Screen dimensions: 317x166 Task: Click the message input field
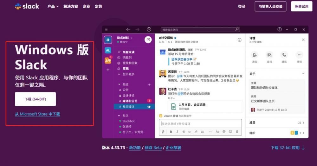(x=200, y=124)
